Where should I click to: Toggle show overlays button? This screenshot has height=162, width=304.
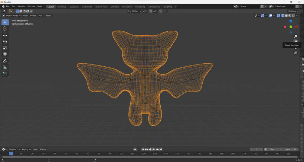click(x=271, y=16)
